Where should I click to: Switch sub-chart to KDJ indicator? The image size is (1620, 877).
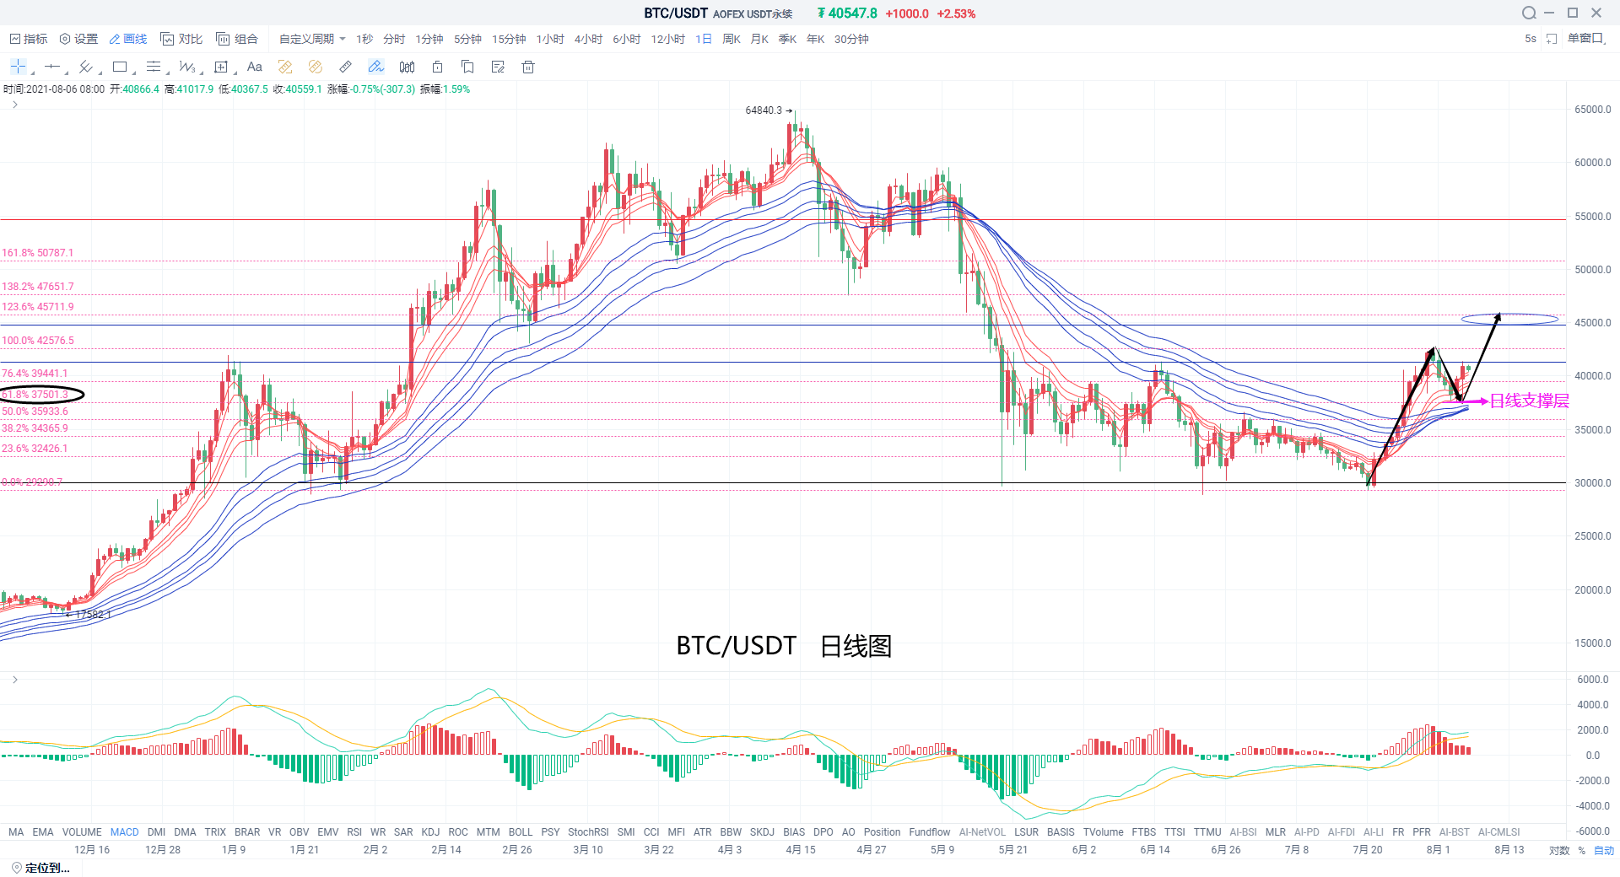pyautogui.click(x=430, y=832)
